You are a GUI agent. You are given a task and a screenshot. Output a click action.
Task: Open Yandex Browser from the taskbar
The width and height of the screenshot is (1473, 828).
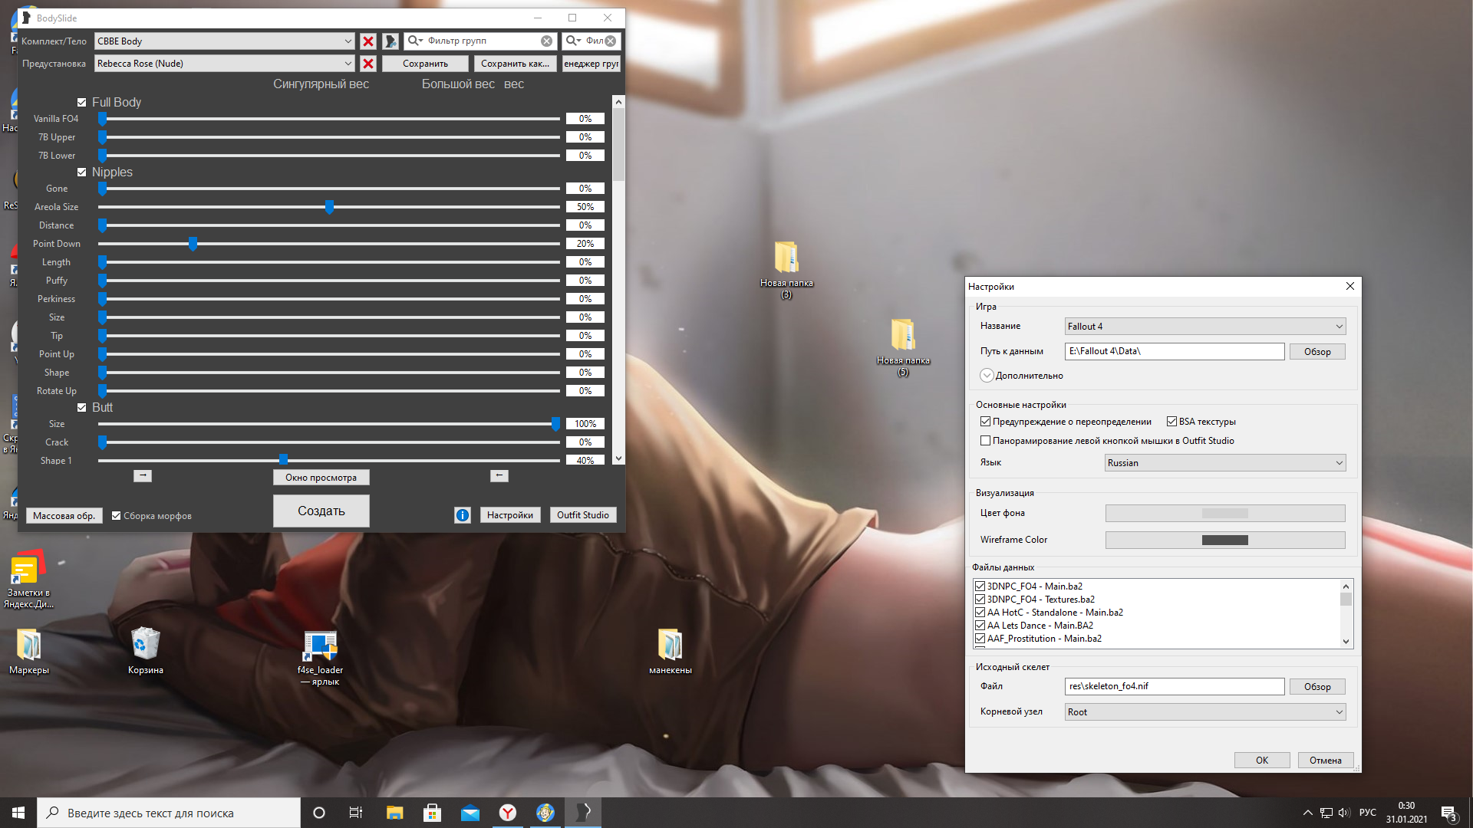tap(508, 813)
